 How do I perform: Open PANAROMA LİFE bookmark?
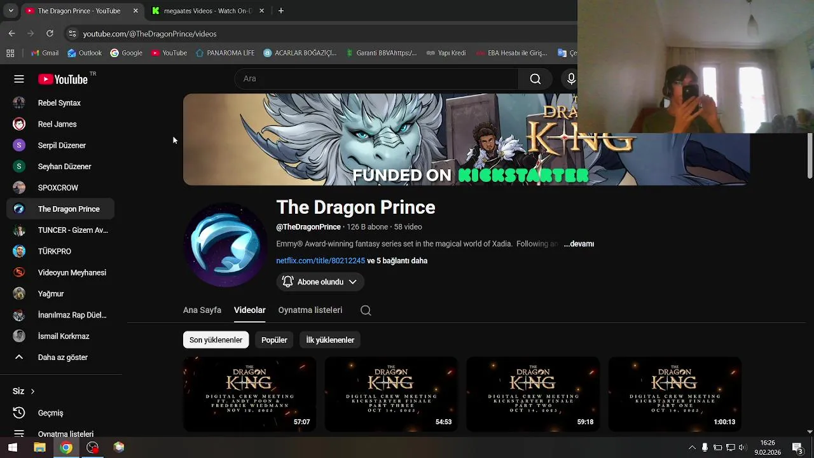tap(225, 53)
